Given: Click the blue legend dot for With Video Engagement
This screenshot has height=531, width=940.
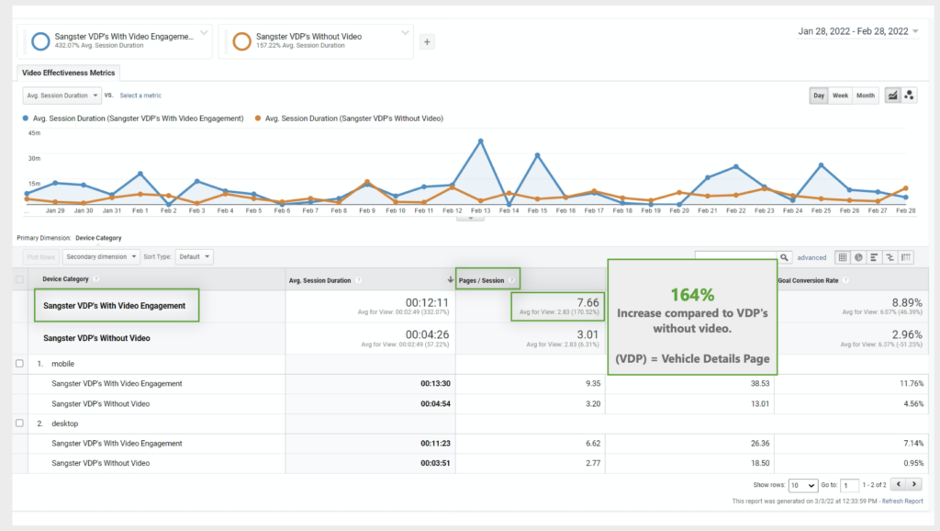Looking at the screenshot, I should point(25,119).
